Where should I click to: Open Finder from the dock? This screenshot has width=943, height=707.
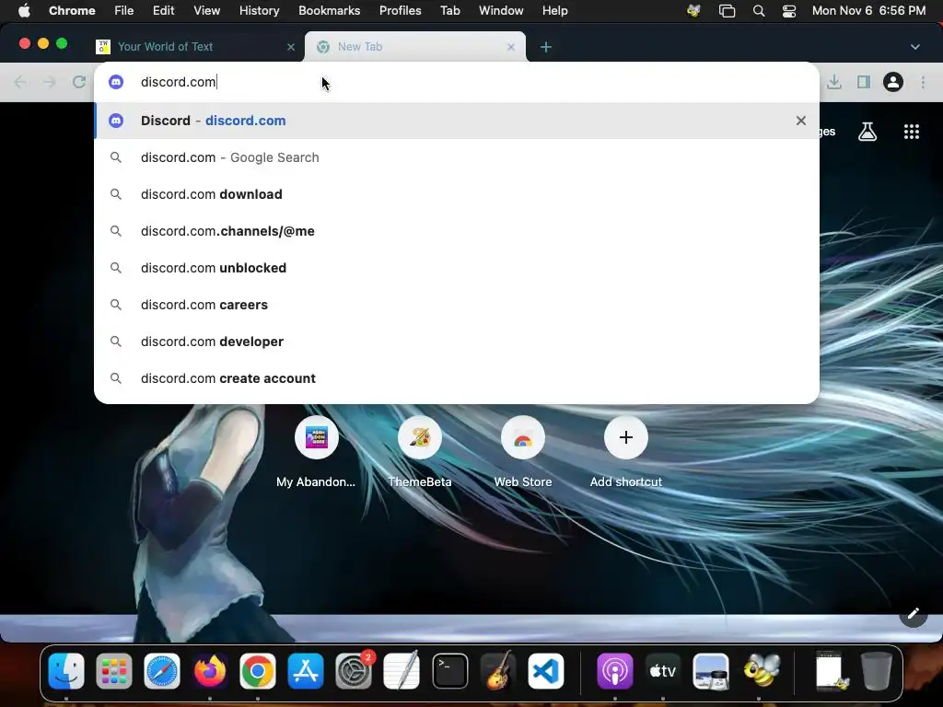tap(66, 670)
